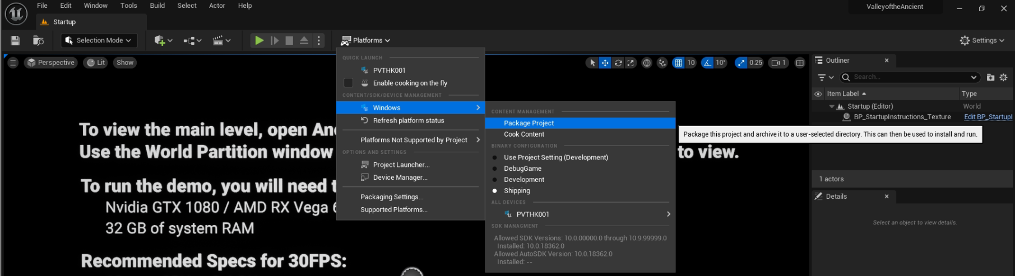Select Development binary configuration
Screen dimensions: 1015x276
[580, 180]
